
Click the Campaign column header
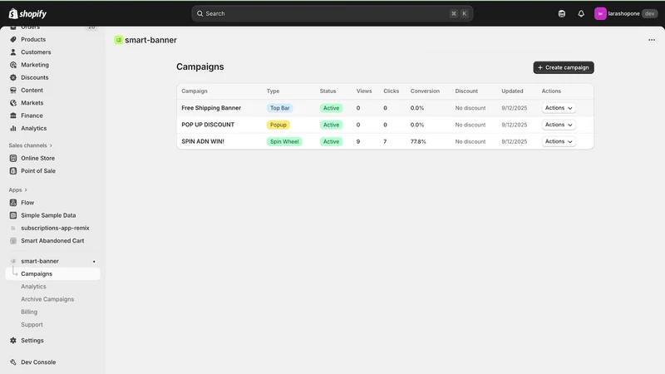(195, 91)
